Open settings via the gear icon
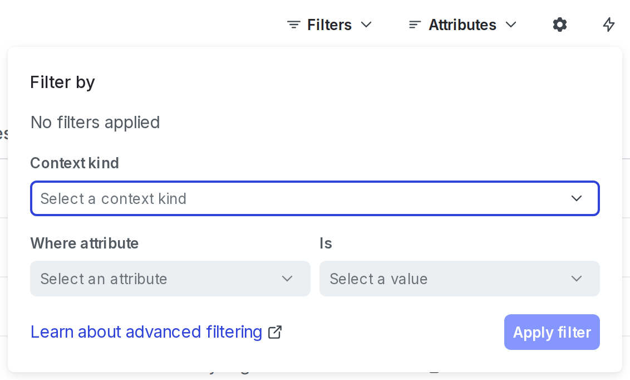Image resolution: width=630 pixels, height=380 pixels. point(559,25)
